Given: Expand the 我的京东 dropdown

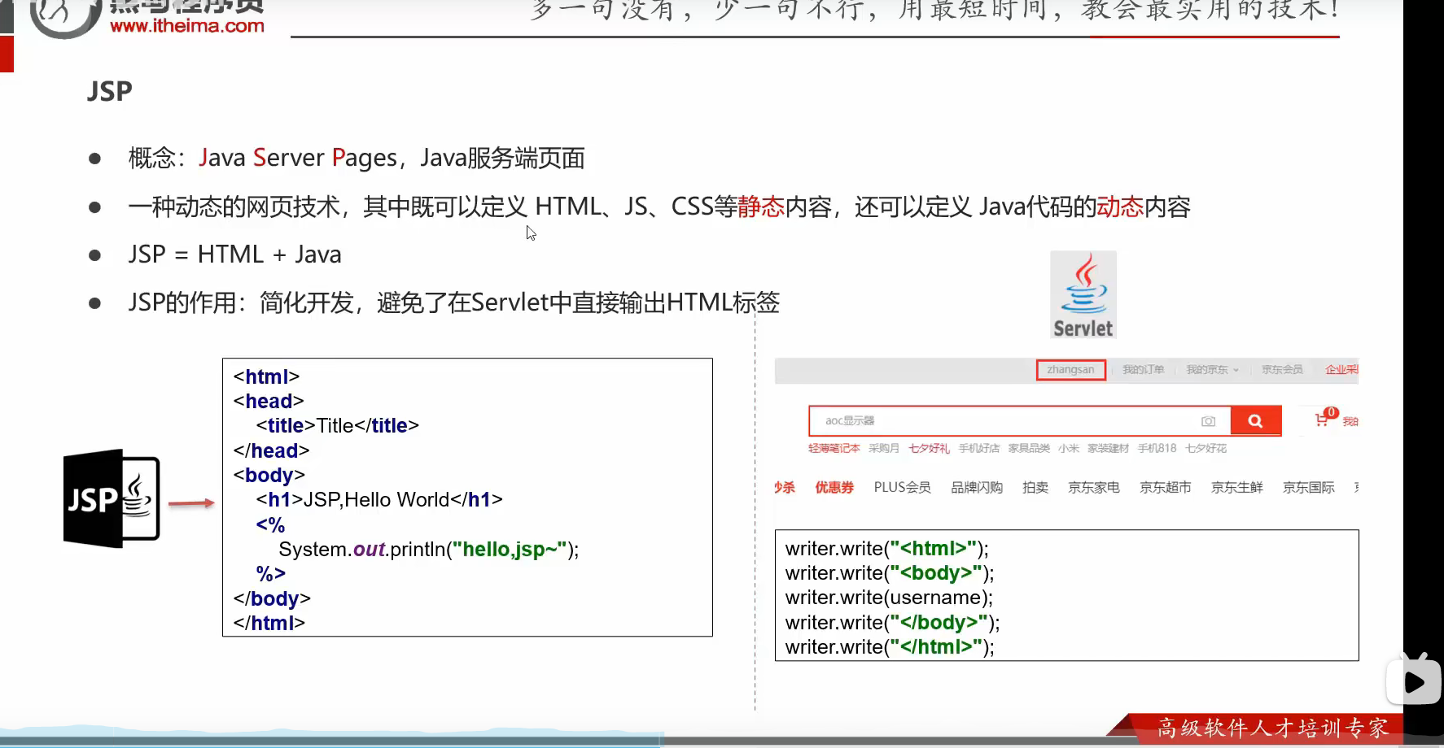Looking at the screenshot, I should pos(1212,370).
